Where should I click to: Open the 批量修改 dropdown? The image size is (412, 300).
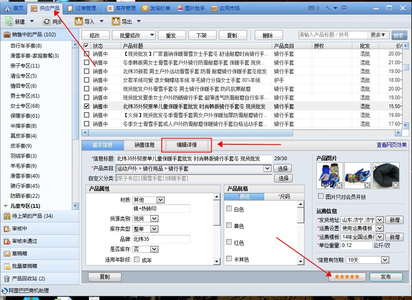click(152, 35)
